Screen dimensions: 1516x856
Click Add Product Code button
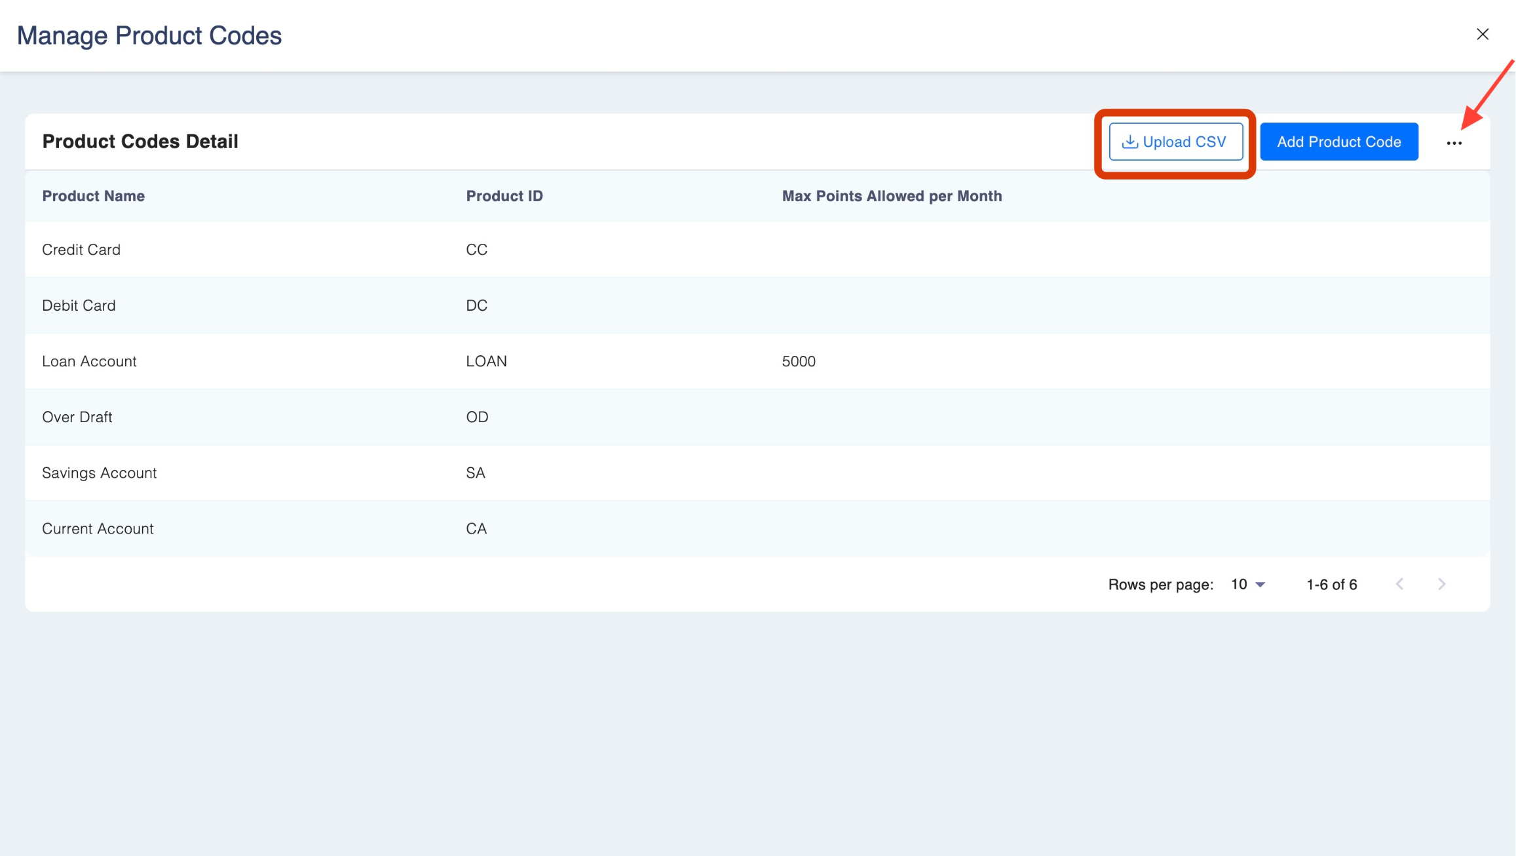[x=1338, y=142]
